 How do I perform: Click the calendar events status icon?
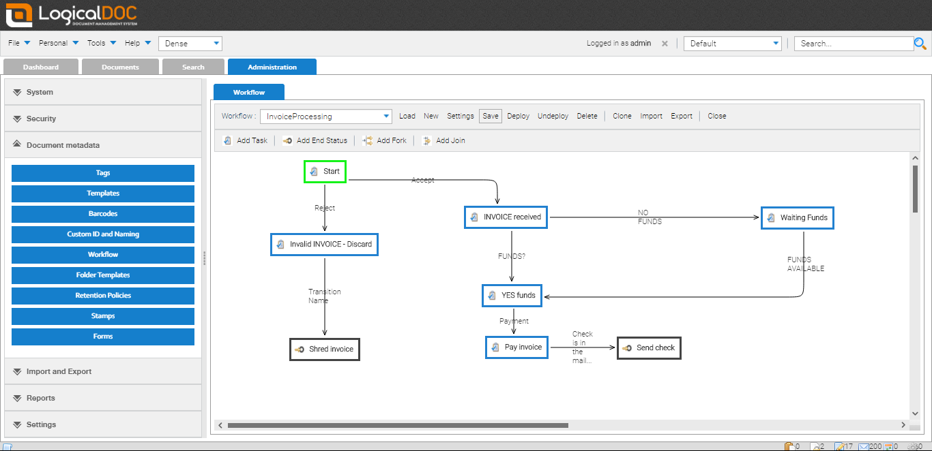pos(888,446)
